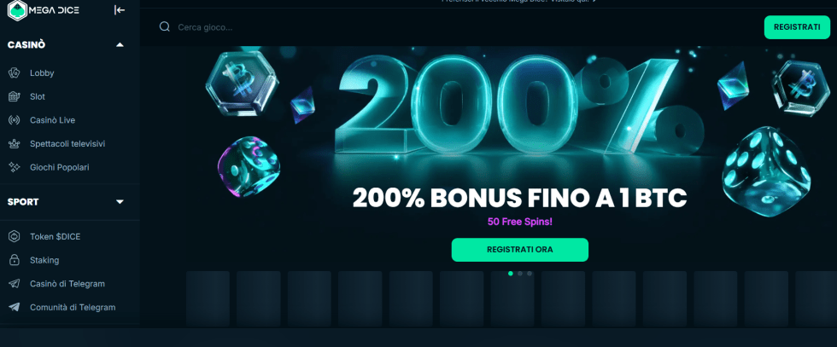
Task: Collapse the CASINÒ section arrow
Action: pos(120,44)
